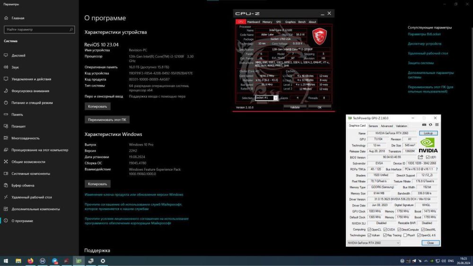
Task: Toggle the Vulkan checkbox
Action: point(369,235)
